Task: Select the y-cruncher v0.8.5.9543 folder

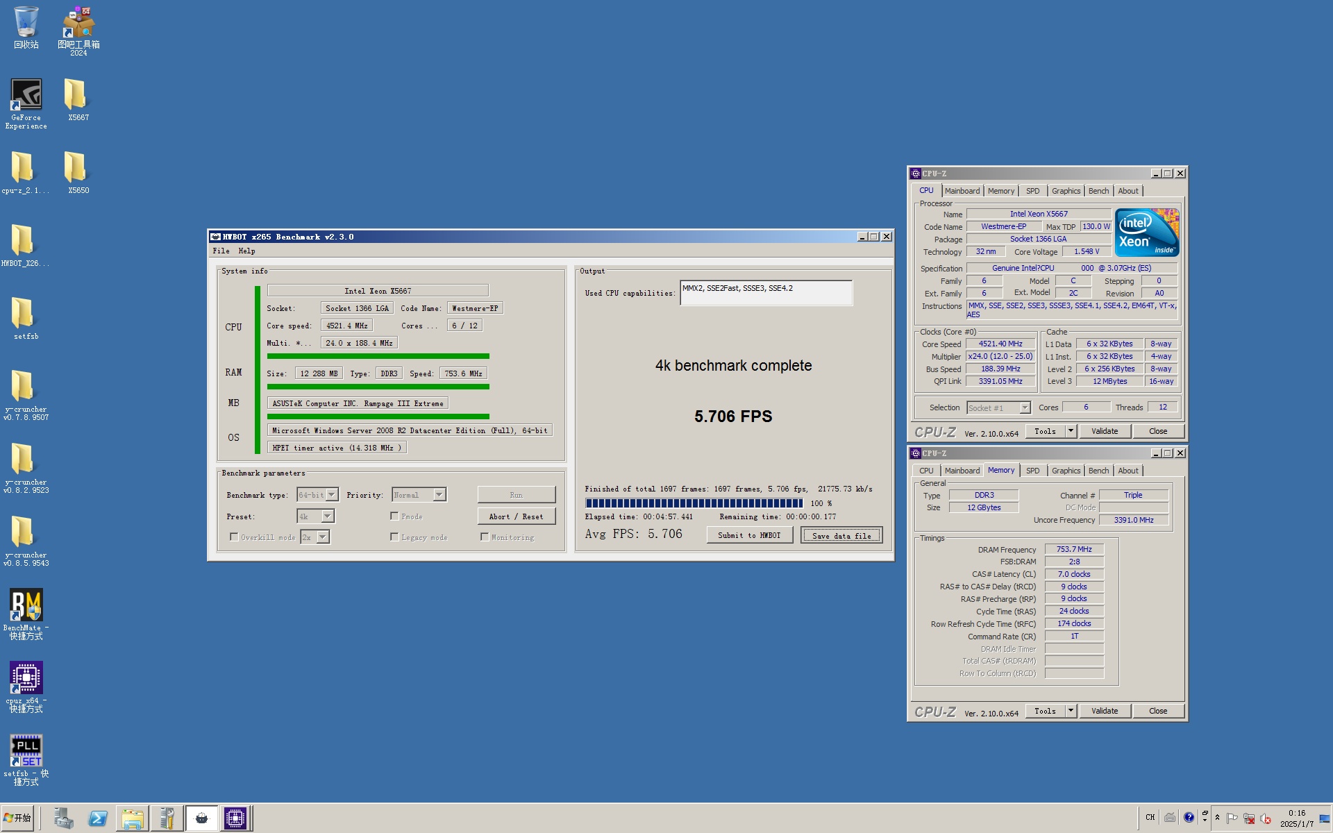Action: click(x=26, y=541)
